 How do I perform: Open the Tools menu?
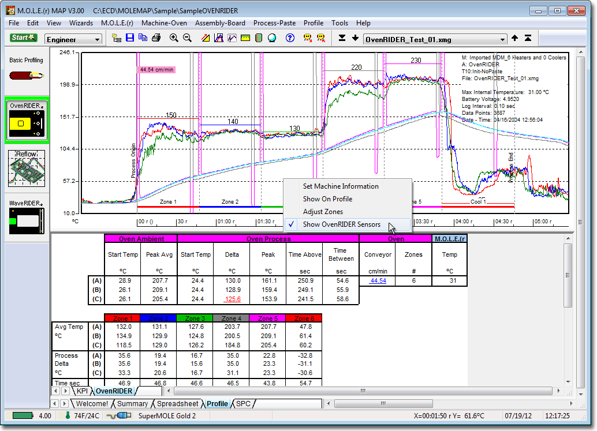coord(339,23)
